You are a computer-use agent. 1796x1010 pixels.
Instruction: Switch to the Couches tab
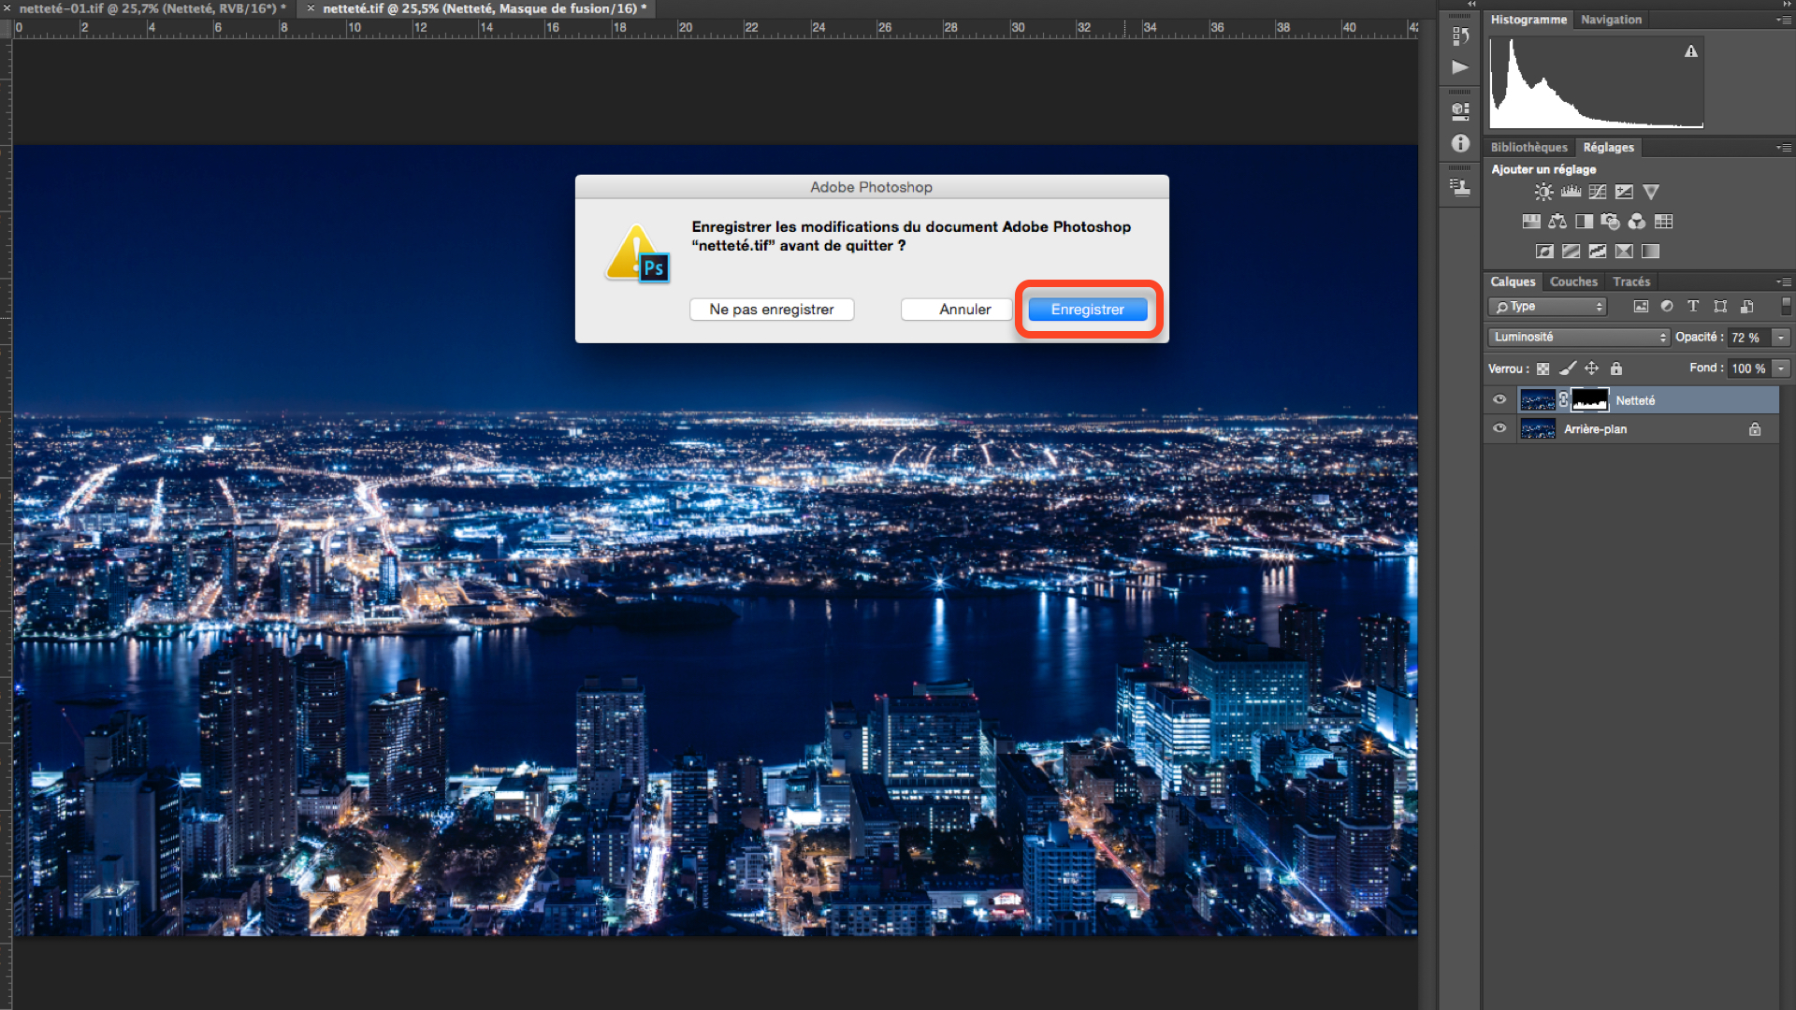tap(1573, 281)
